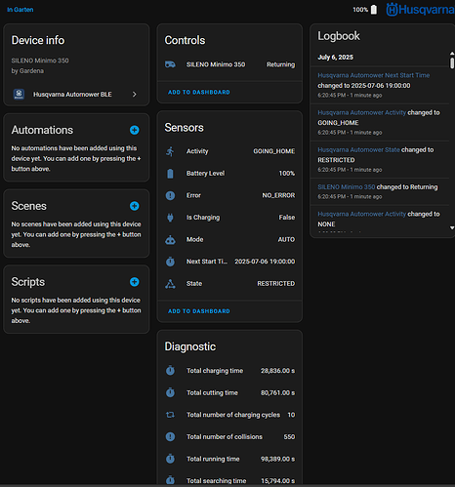Open the Error sensor row
The height and width of the screenshot is (487, 455).
point(229,195)
